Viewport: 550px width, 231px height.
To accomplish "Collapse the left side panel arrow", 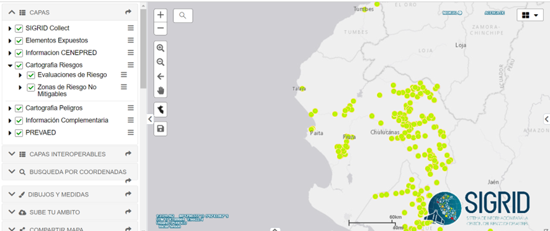I will click(x=150, y=119).
